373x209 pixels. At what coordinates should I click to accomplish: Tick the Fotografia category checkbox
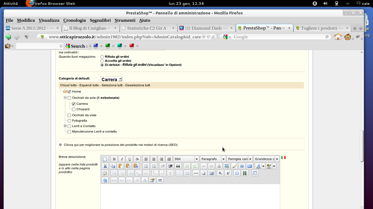click(69, 121)
